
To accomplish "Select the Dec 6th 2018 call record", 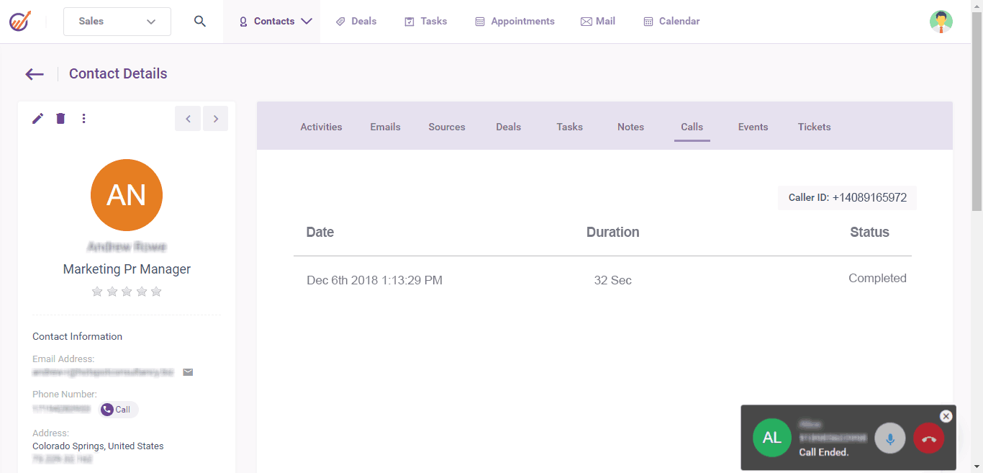I will coord(374,280).
